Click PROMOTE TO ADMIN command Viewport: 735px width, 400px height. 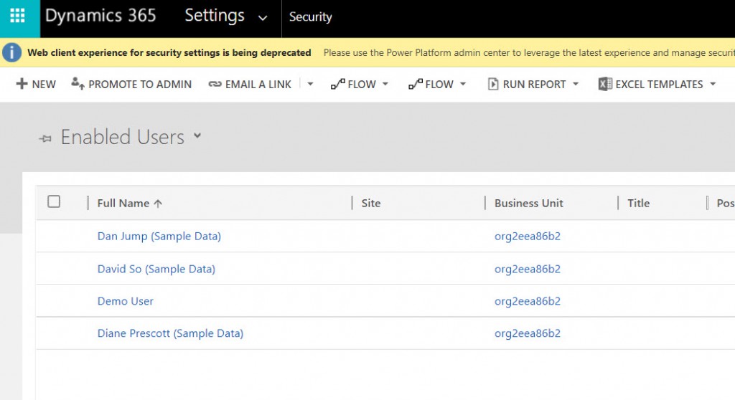pyautogui.click(x=140, y=85)
